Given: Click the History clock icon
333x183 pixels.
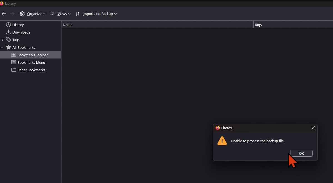Looking at the screenshot, I should (x=9, y=25).
